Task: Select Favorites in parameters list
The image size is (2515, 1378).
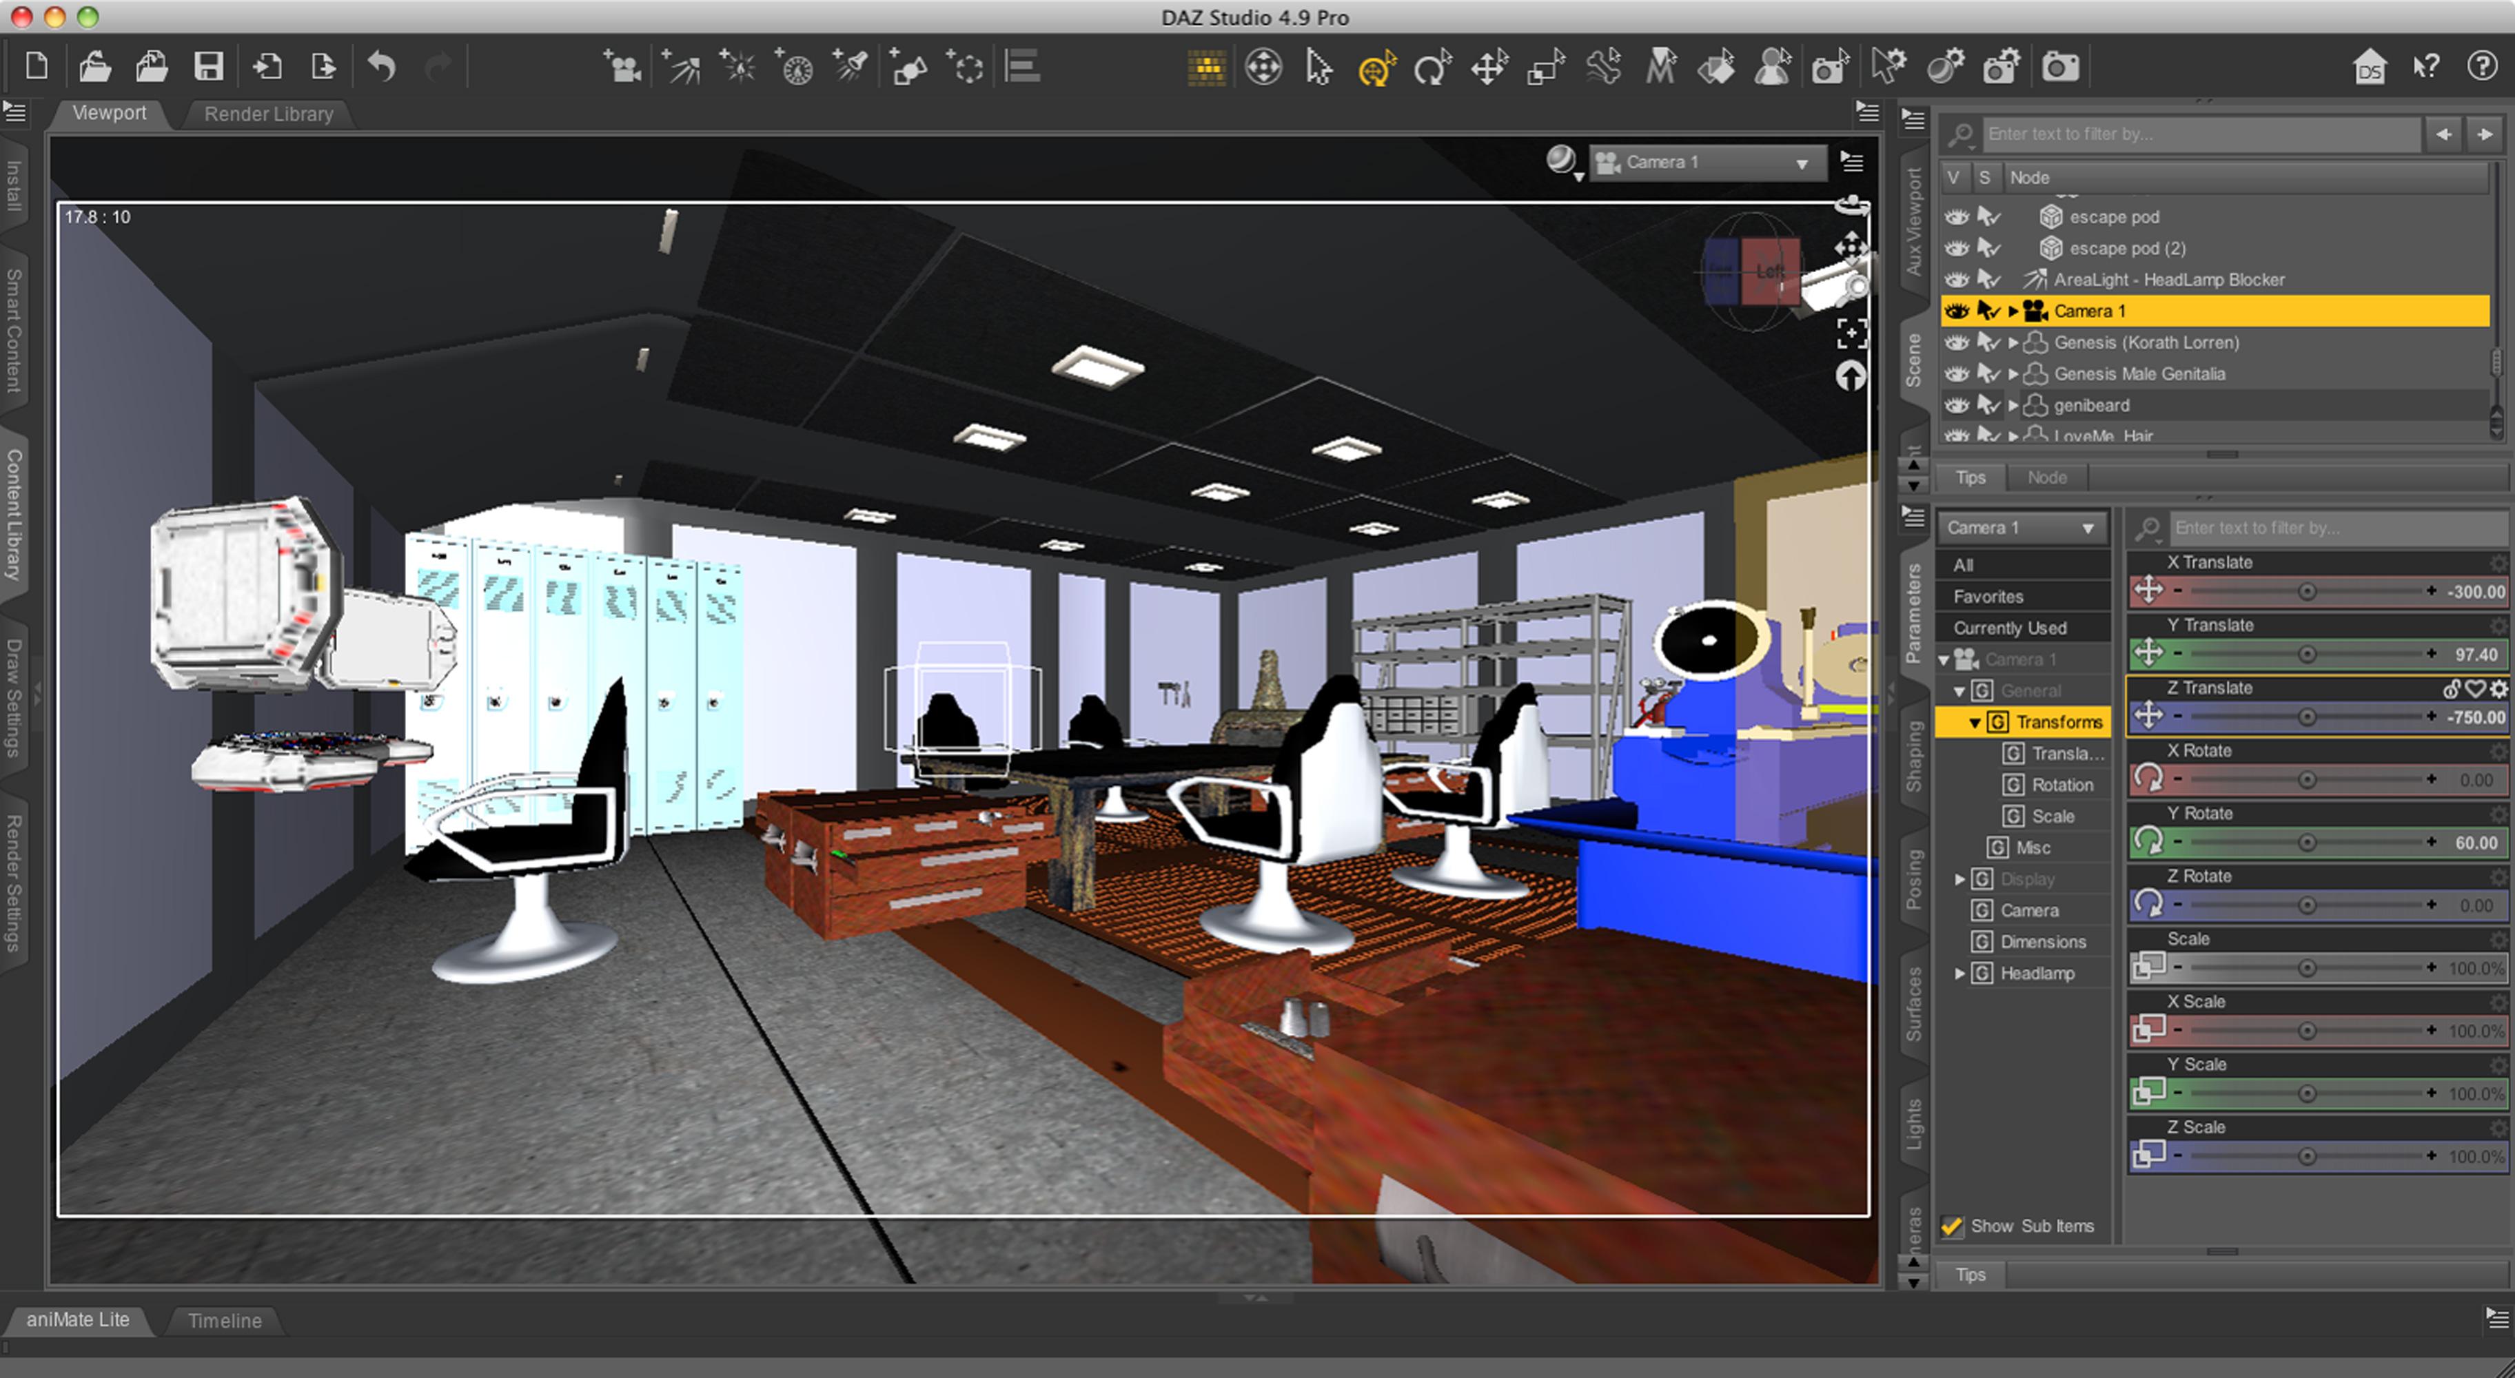Action: [1988, 596]
